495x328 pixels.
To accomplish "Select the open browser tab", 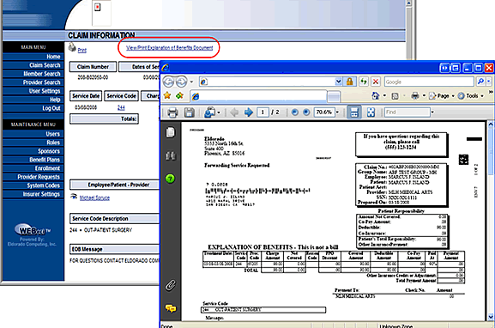I will coord(258,96).
